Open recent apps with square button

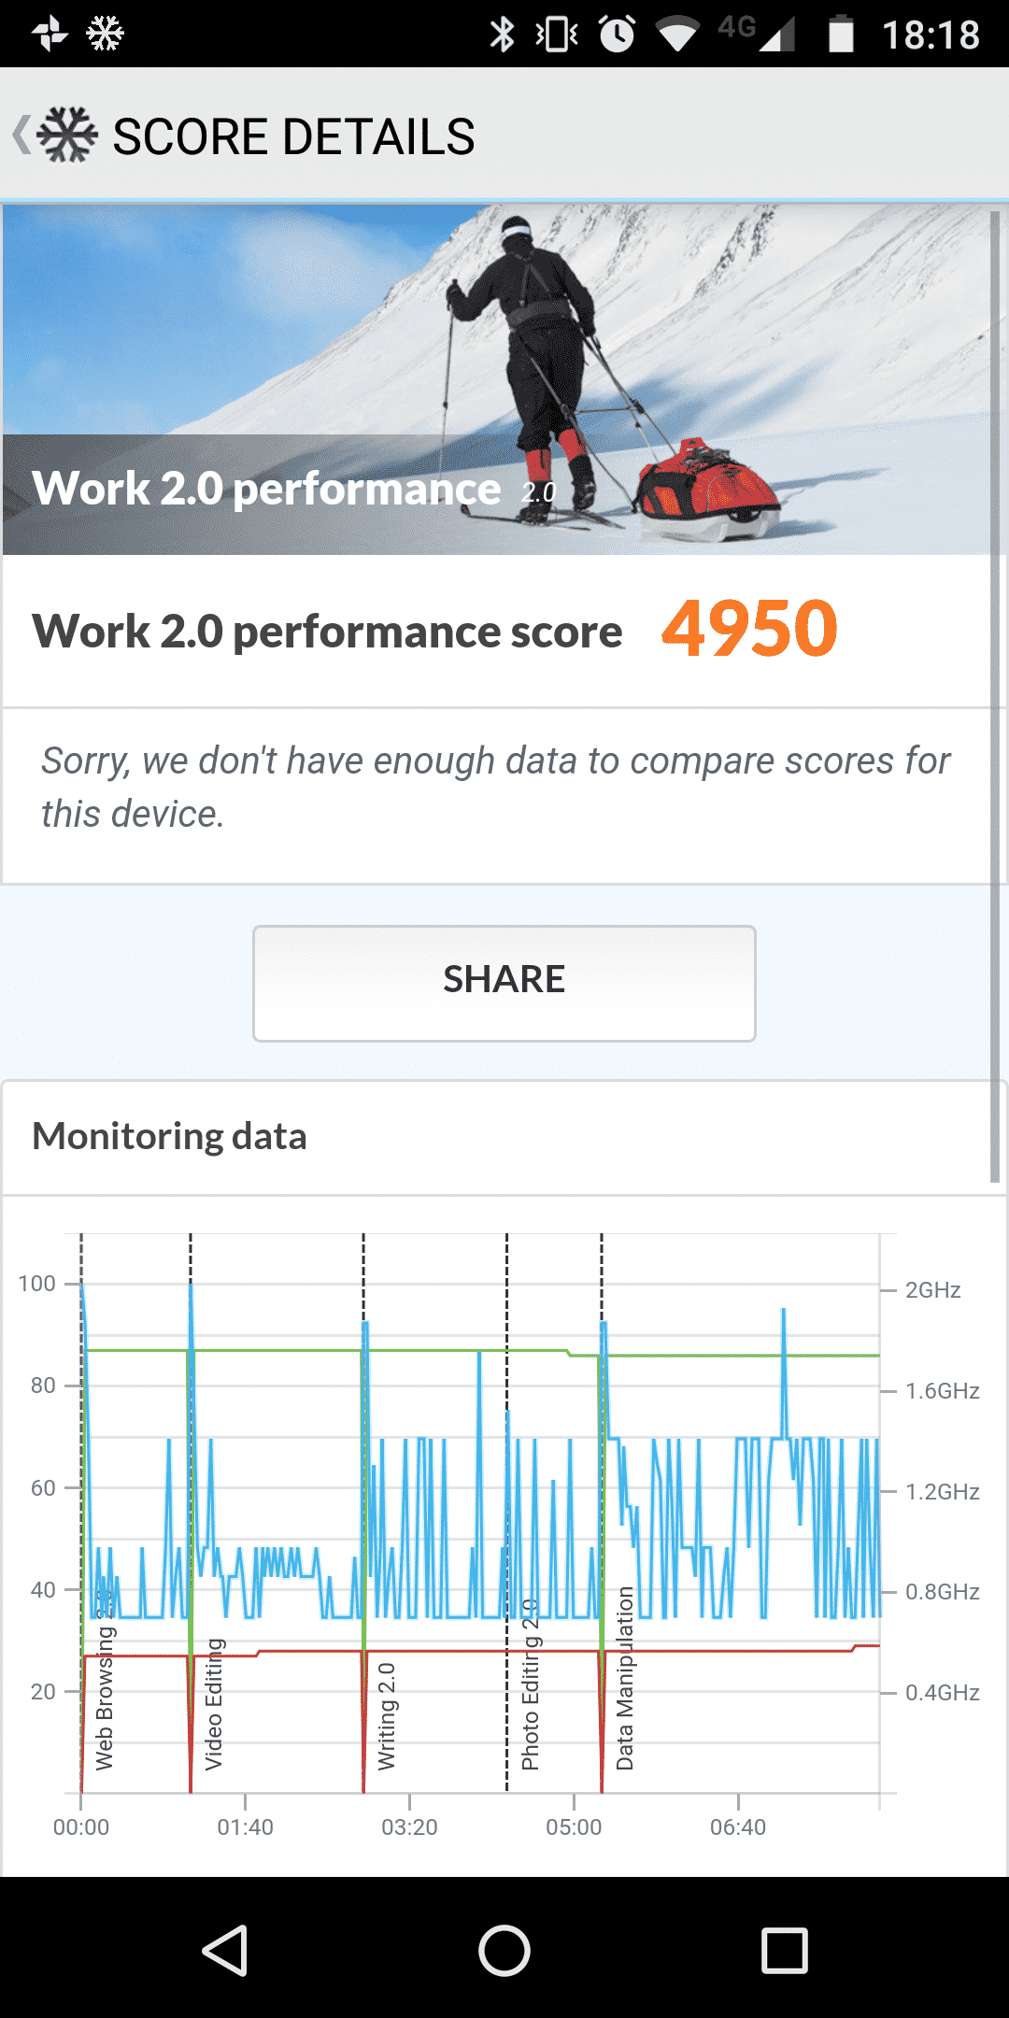coord(784,1951)
